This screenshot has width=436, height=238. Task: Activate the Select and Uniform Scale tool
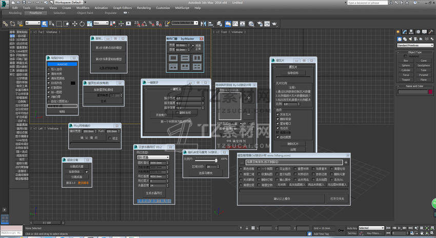[x=89, y=24]
